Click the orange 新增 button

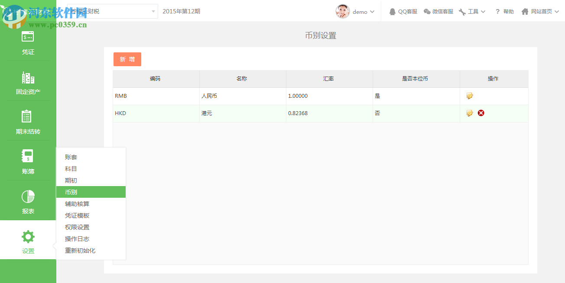click(127, 59)
